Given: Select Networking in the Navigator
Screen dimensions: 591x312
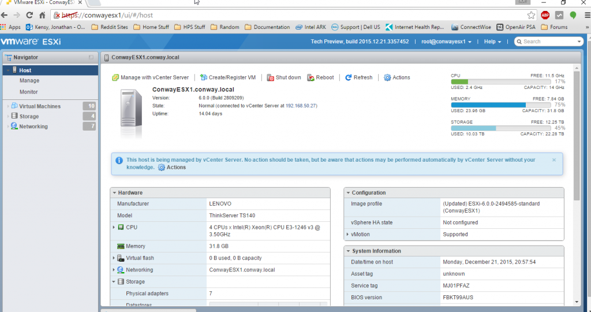Looking at the screenshot, I should 33,127.
